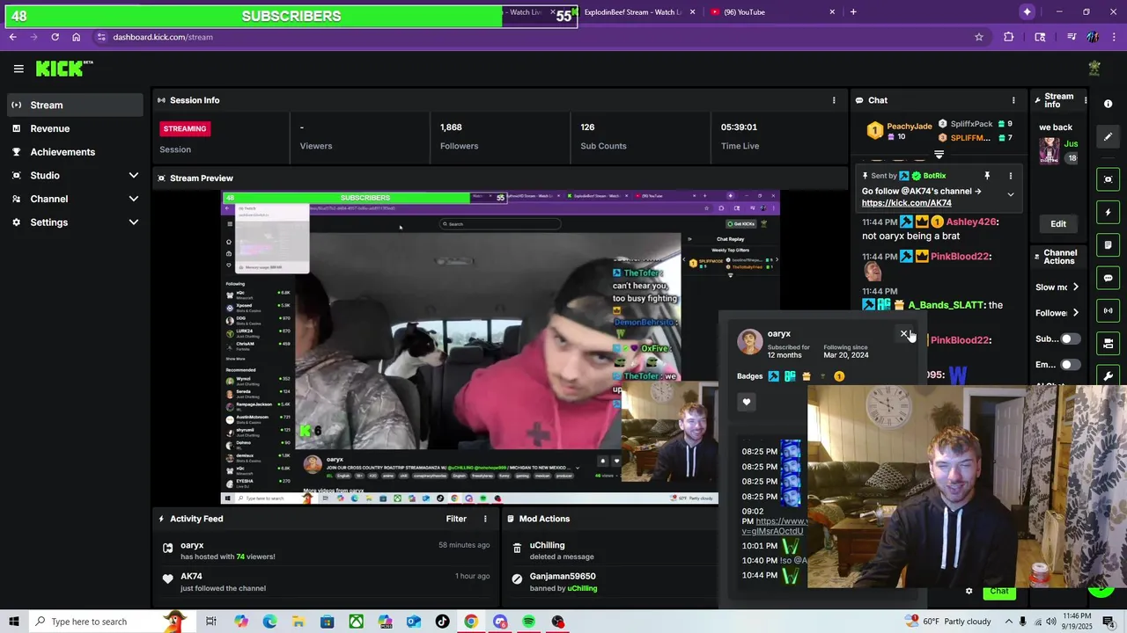
Task: Click the address bar URL
Action: (163, 37)
